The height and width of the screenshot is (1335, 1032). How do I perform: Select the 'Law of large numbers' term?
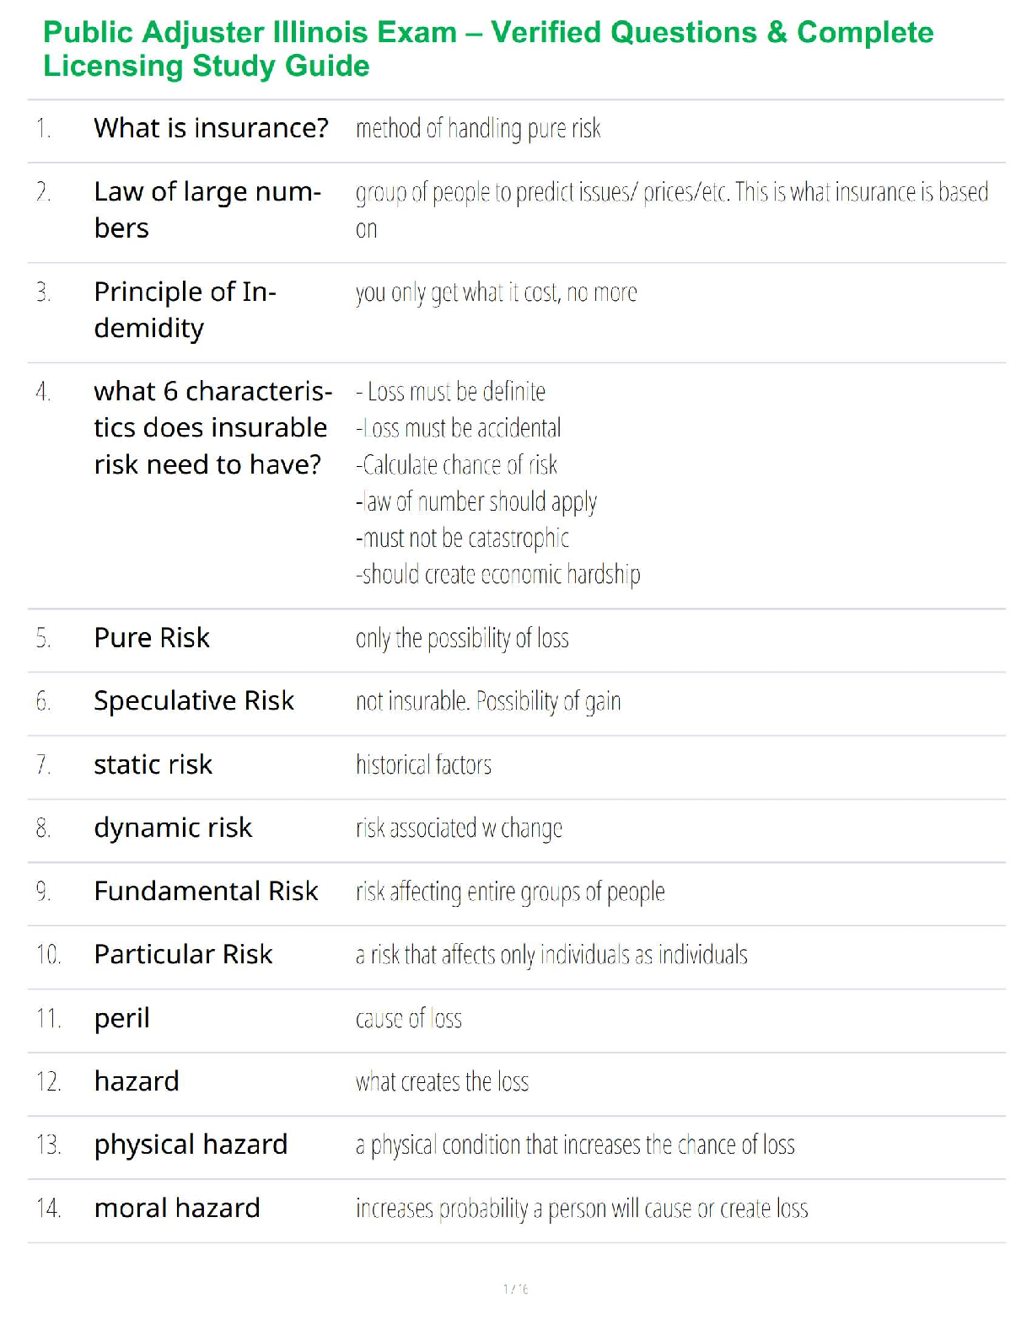tap(207, 210)
